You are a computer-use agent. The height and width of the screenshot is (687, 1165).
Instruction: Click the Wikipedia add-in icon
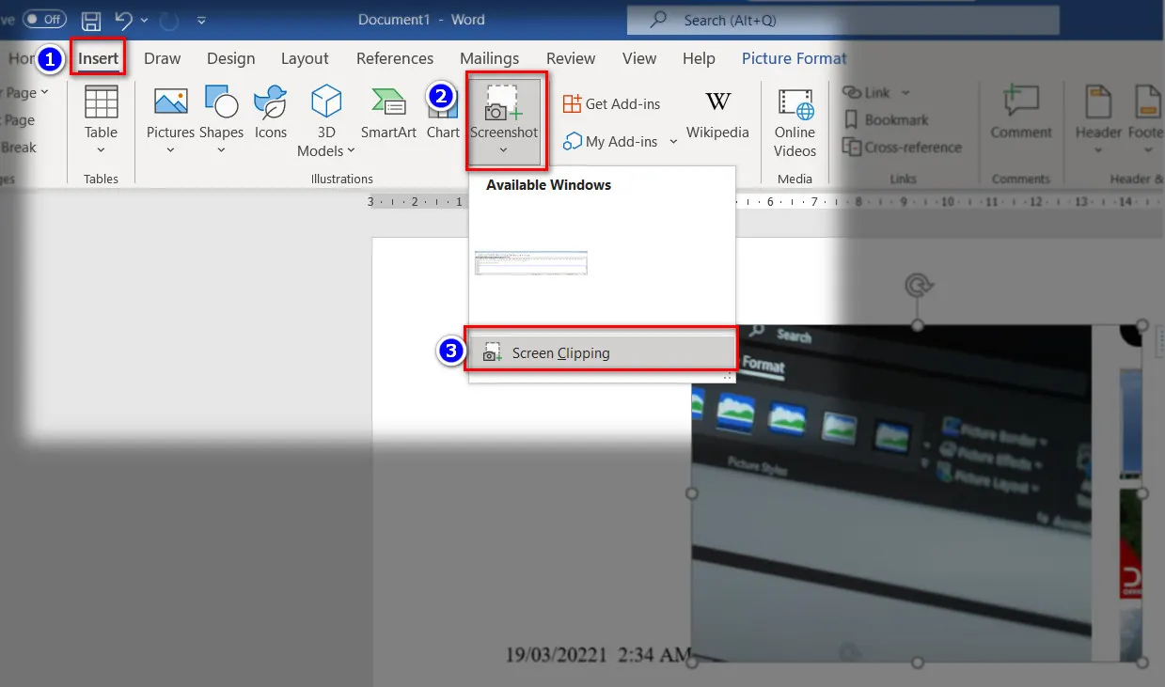coord(717,101)
